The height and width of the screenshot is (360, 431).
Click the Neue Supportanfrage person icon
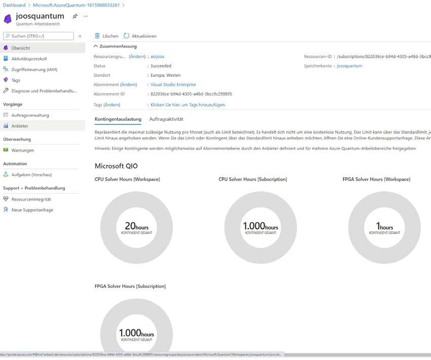(x=6, y=210)
